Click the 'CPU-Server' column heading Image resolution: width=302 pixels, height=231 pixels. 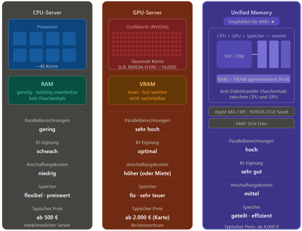point(47,13)
